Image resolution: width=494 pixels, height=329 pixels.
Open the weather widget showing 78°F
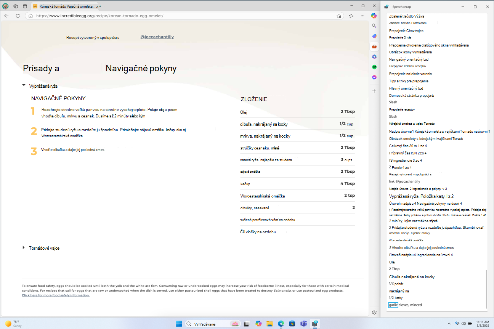(13, 324)
